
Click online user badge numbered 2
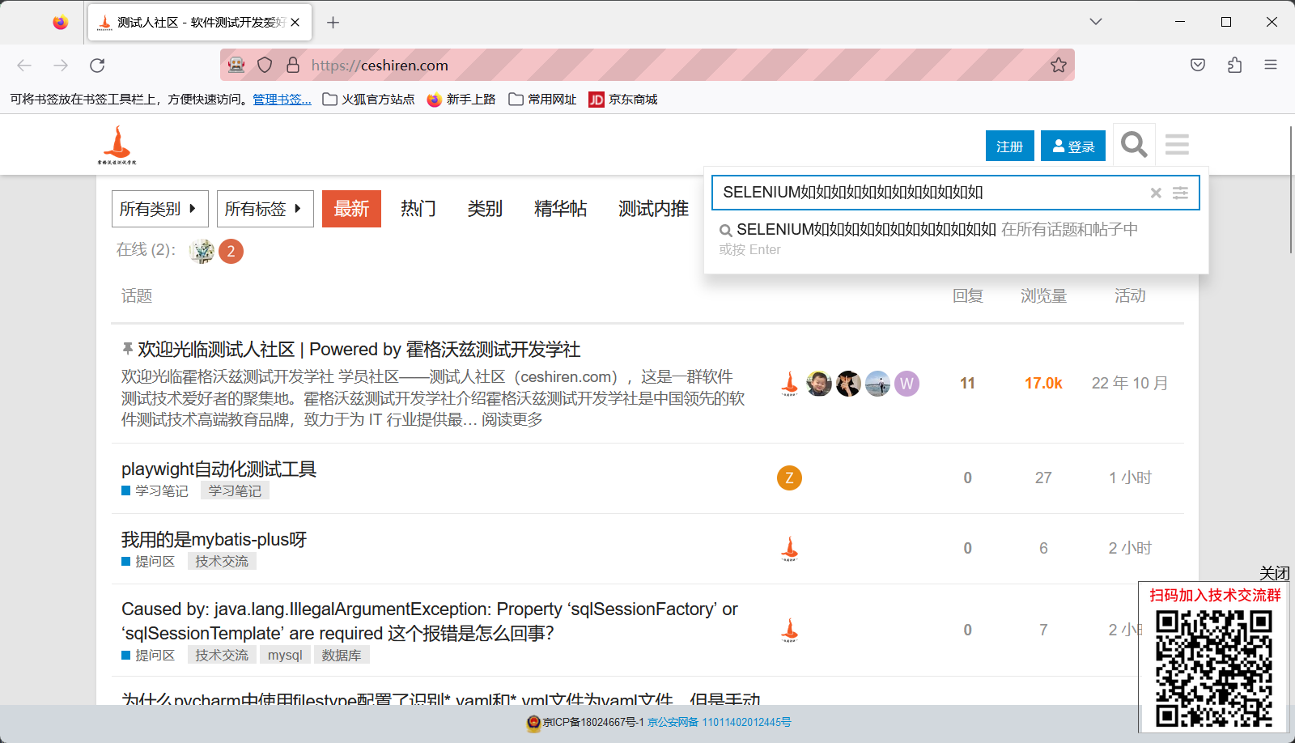tap(231, 252)
